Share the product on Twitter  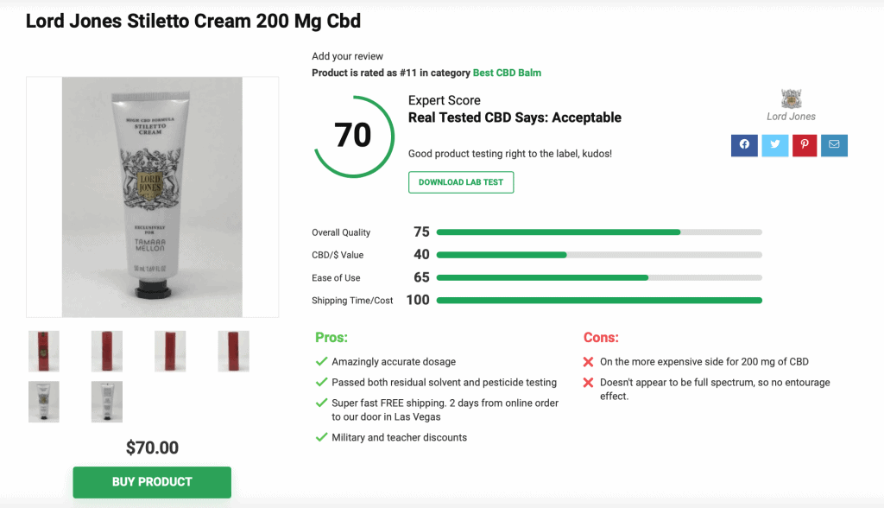point(774,145)
